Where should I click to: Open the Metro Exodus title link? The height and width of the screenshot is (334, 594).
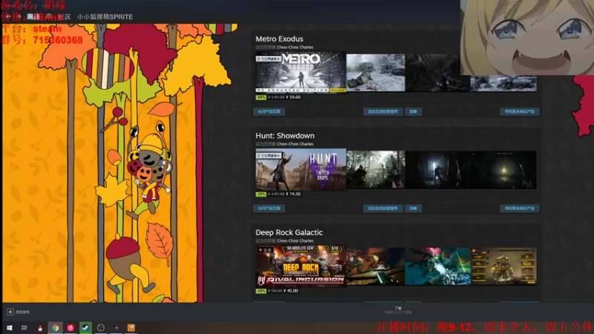pos(279,39)
